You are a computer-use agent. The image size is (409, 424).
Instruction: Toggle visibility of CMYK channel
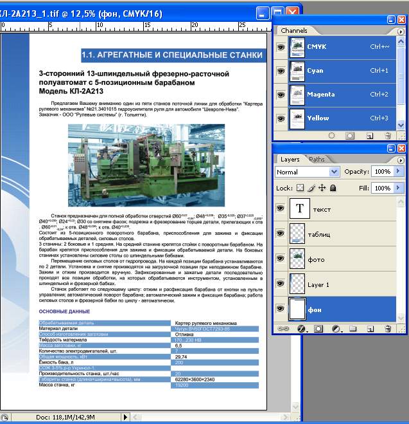[x=281, y=47]
